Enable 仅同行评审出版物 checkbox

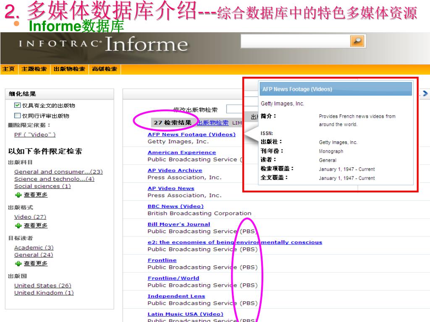17,116
